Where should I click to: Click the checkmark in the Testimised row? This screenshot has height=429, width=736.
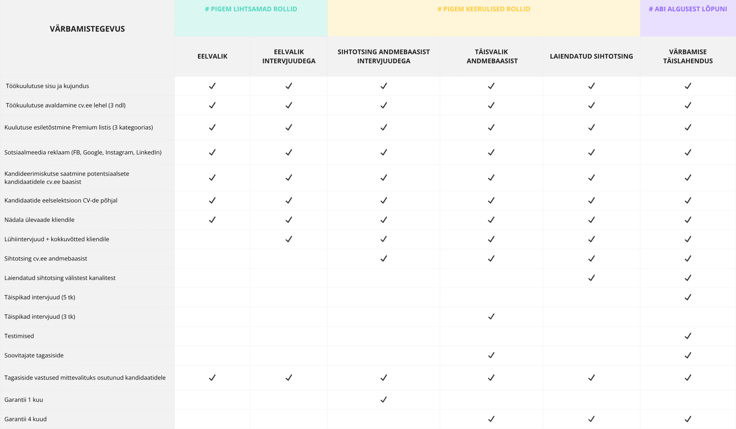[x=688, y=336]
